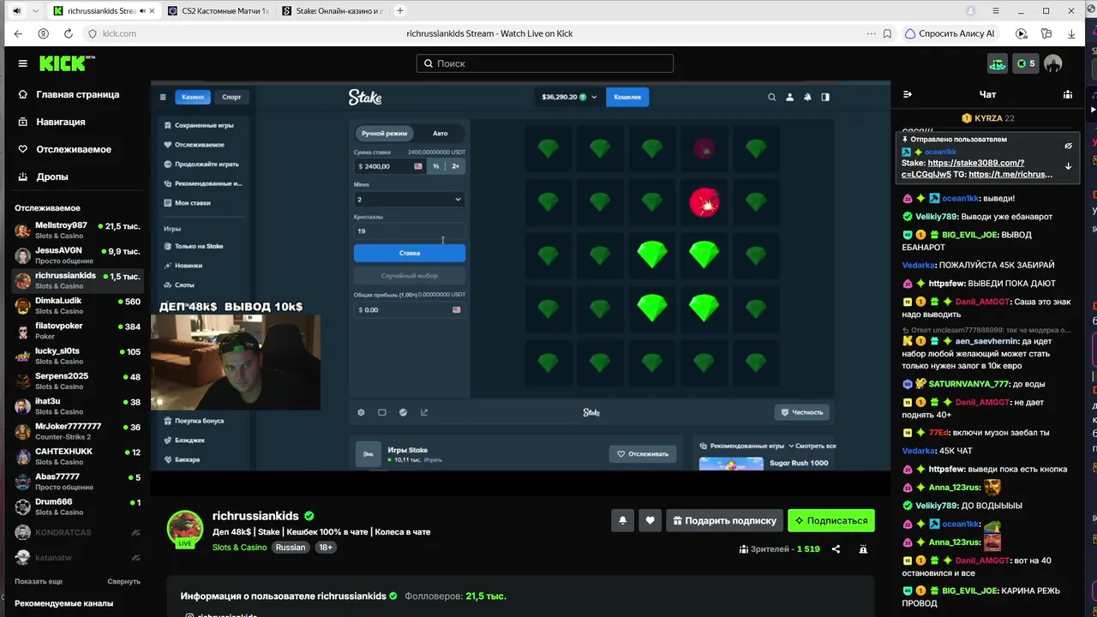Open the chat viewers list icon
Viewport: 1097px width, 617px height.
1067,94
